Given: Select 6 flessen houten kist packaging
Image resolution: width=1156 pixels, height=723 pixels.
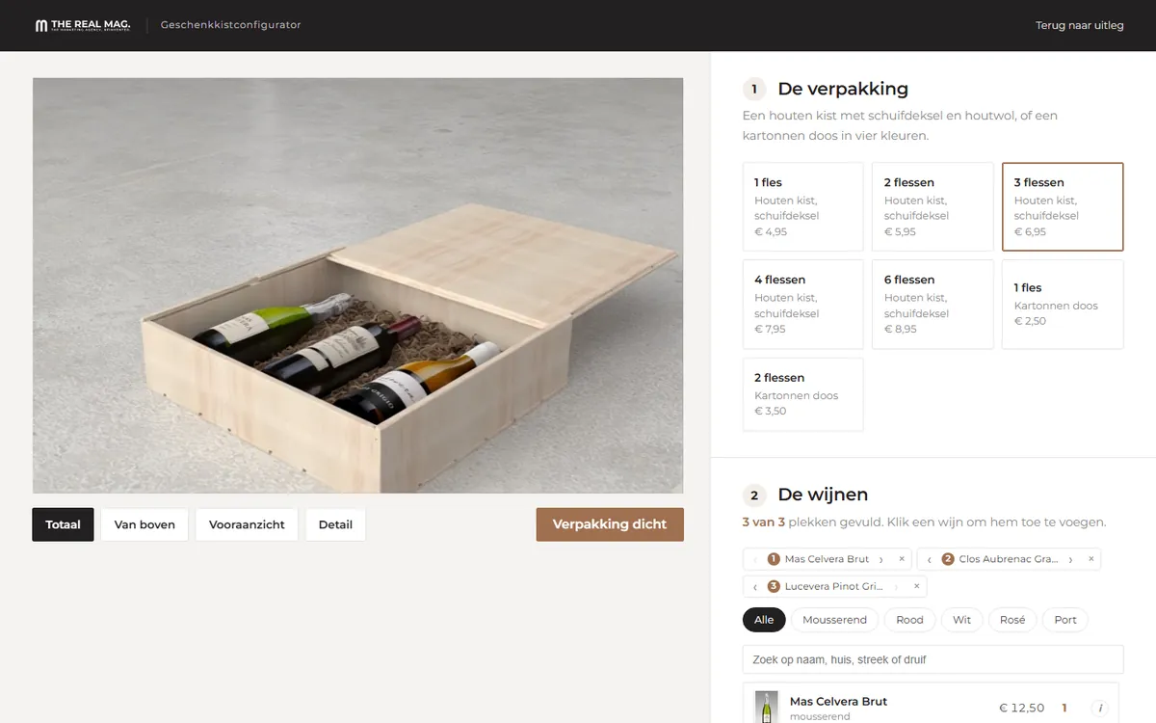Looking at the screenshot, I should click(933, 304).
